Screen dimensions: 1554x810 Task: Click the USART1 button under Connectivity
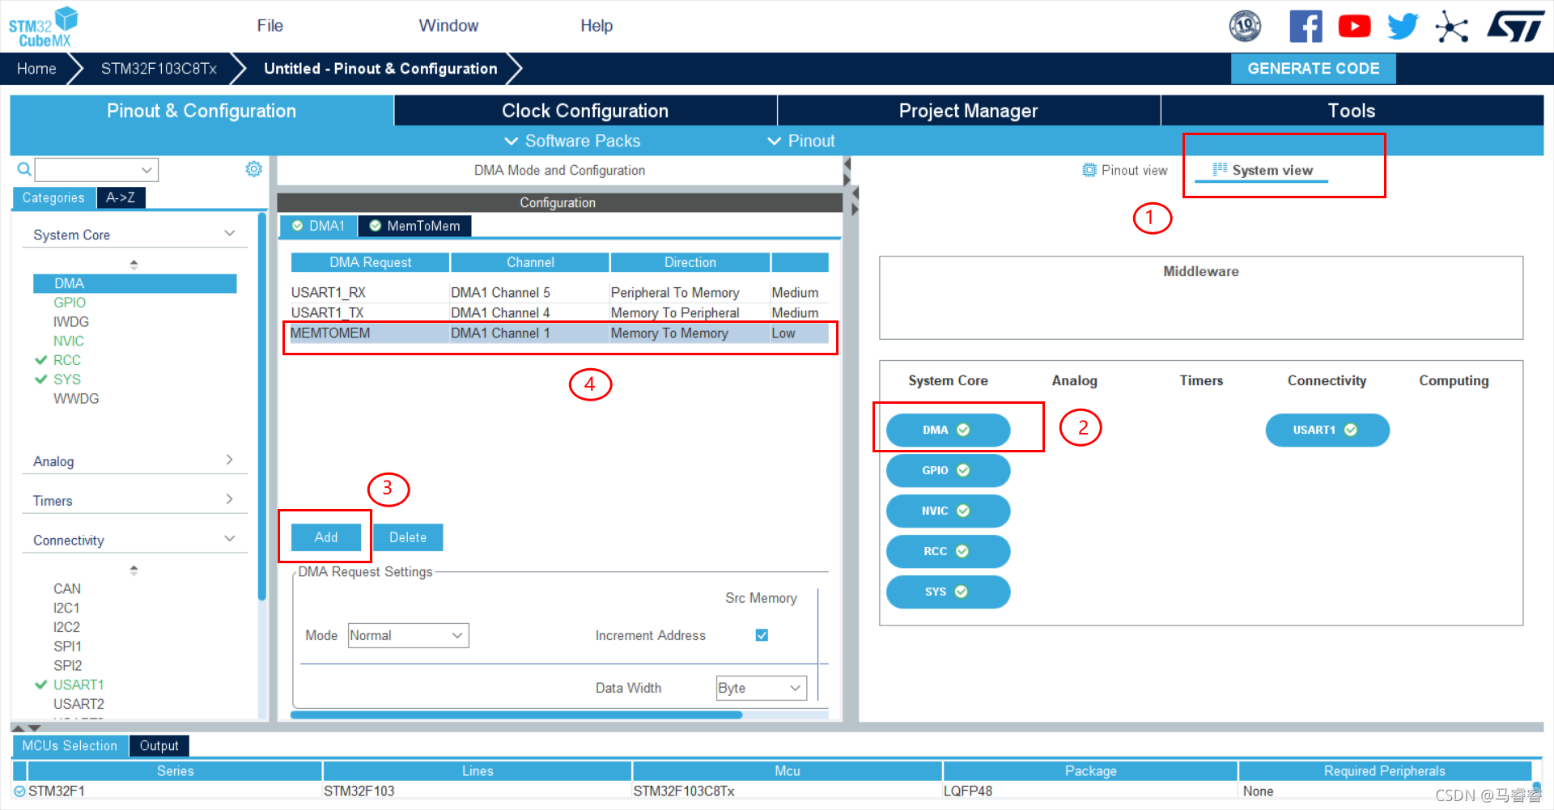1327,430
